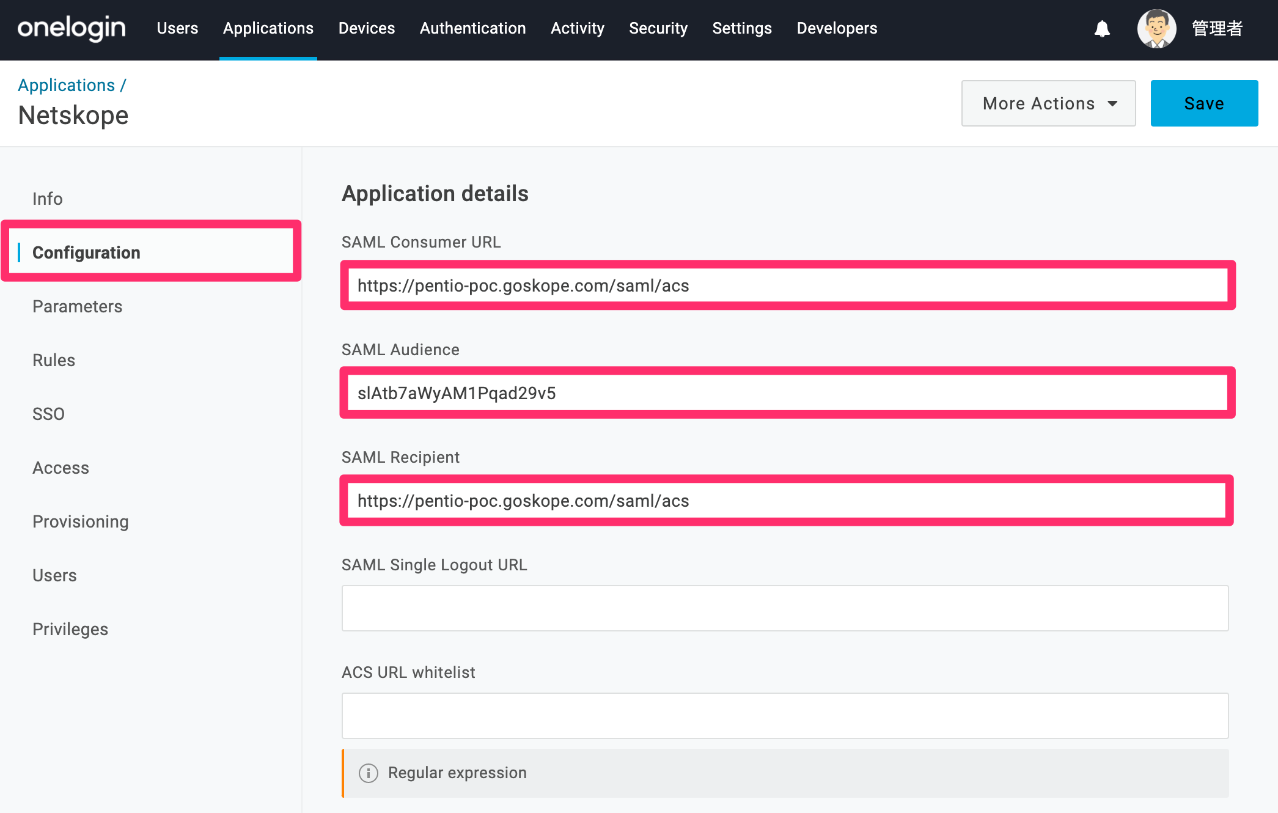The width and height of the screenshot is (1278, 813).
Task: Switch to the Rules tab
Action: 54,360
